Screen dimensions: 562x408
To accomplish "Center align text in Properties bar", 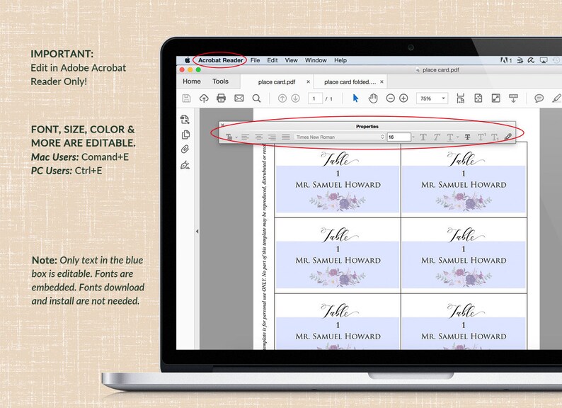I will 259,137.
